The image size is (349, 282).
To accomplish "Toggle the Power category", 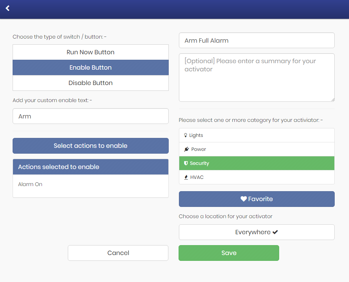I will tap(257, 149).
